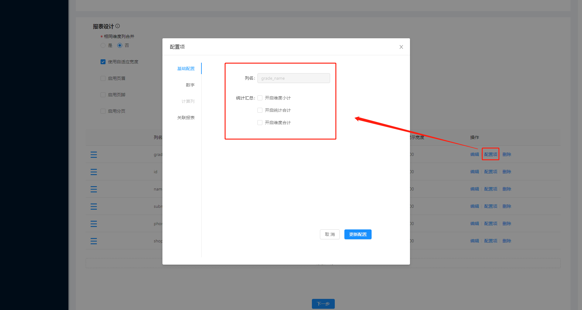Image resolution: width=582 pixels, height=310 pixels.
Task: Enable 启用分页 checkbox
Action: [x=103, y=111]
